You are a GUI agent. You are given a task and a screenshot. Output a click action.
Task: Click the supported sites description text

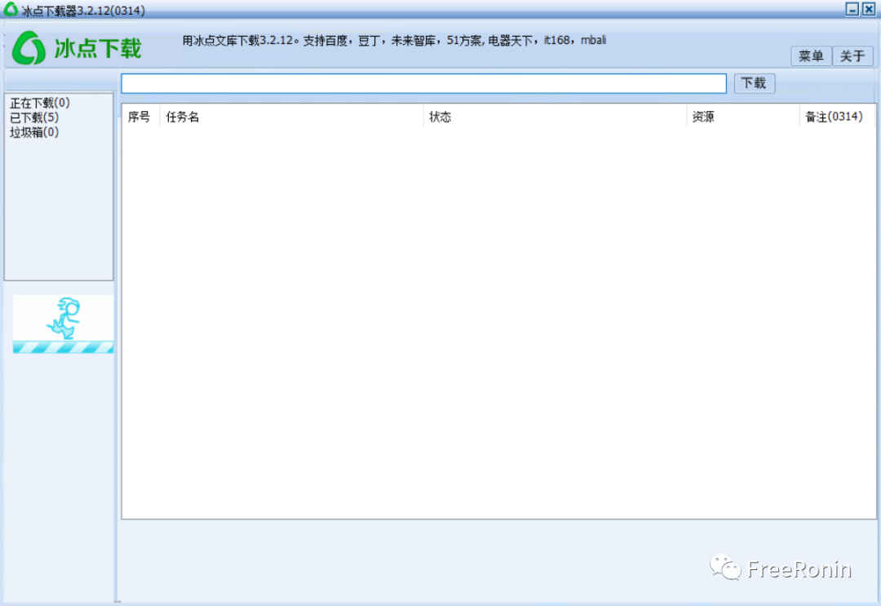tap(394, 41)
